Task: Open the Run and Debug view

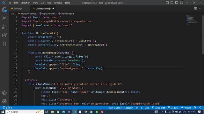Action: 4,27
